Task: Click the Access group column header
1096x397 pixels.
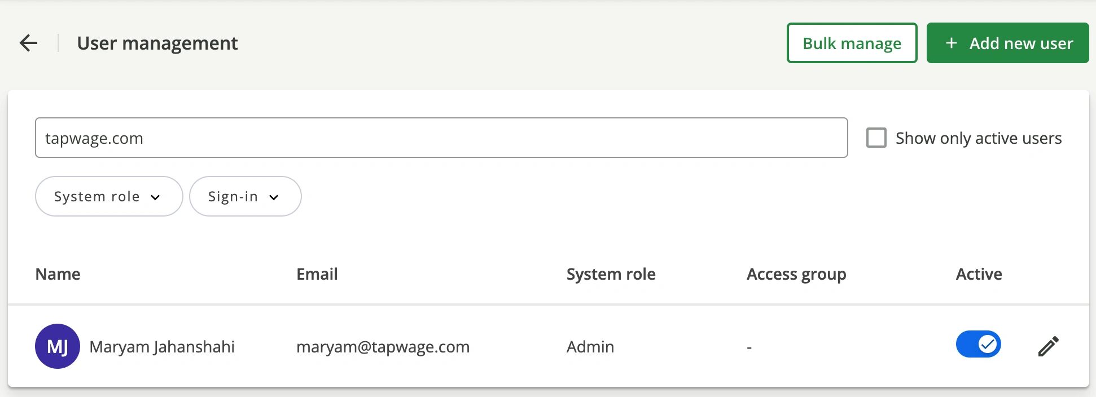Action: point(796,274)
